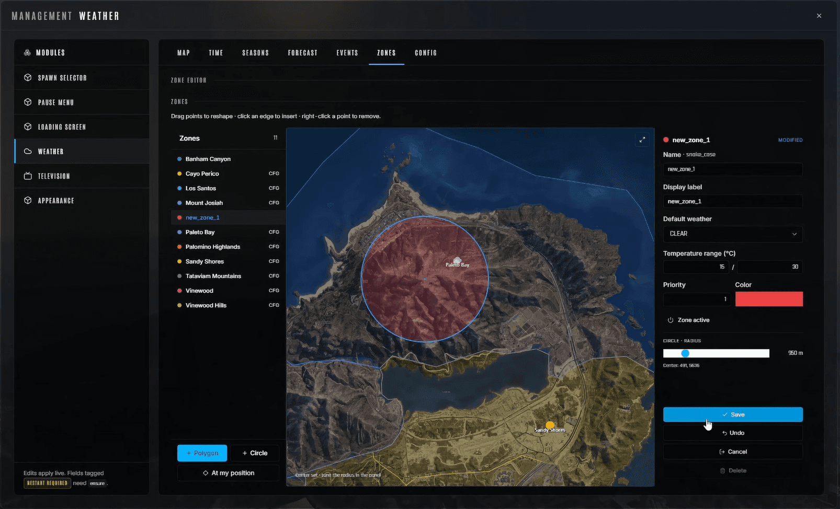Click the Loading Screen box icon
The width and height of the screenshot is (840, 509).
tap(28, 126)
